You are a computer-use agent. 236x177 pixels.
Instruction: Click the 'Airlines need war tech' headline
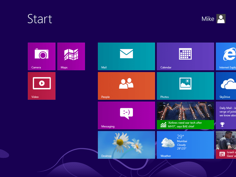pos(185,125)
